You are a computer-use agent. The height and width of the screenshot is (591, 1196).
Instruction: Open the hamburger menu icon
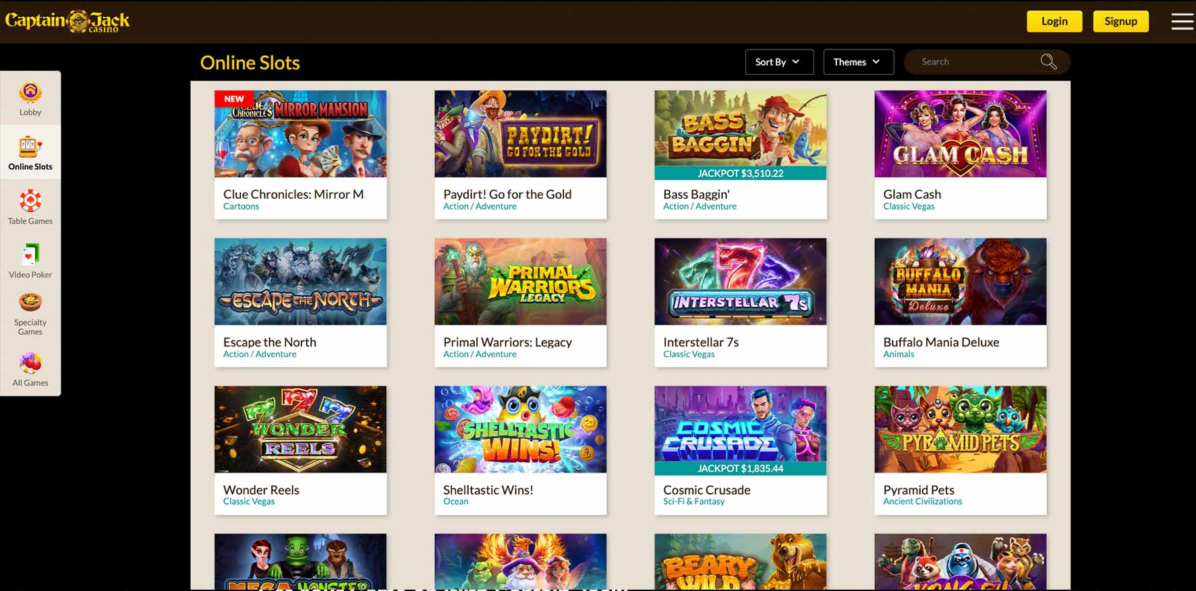[x=1182, y=22]
